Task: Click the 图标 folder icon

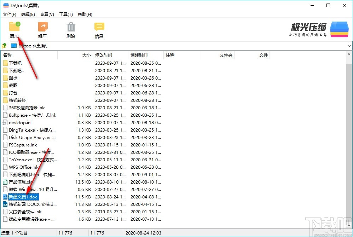Action: pos(5,78)
